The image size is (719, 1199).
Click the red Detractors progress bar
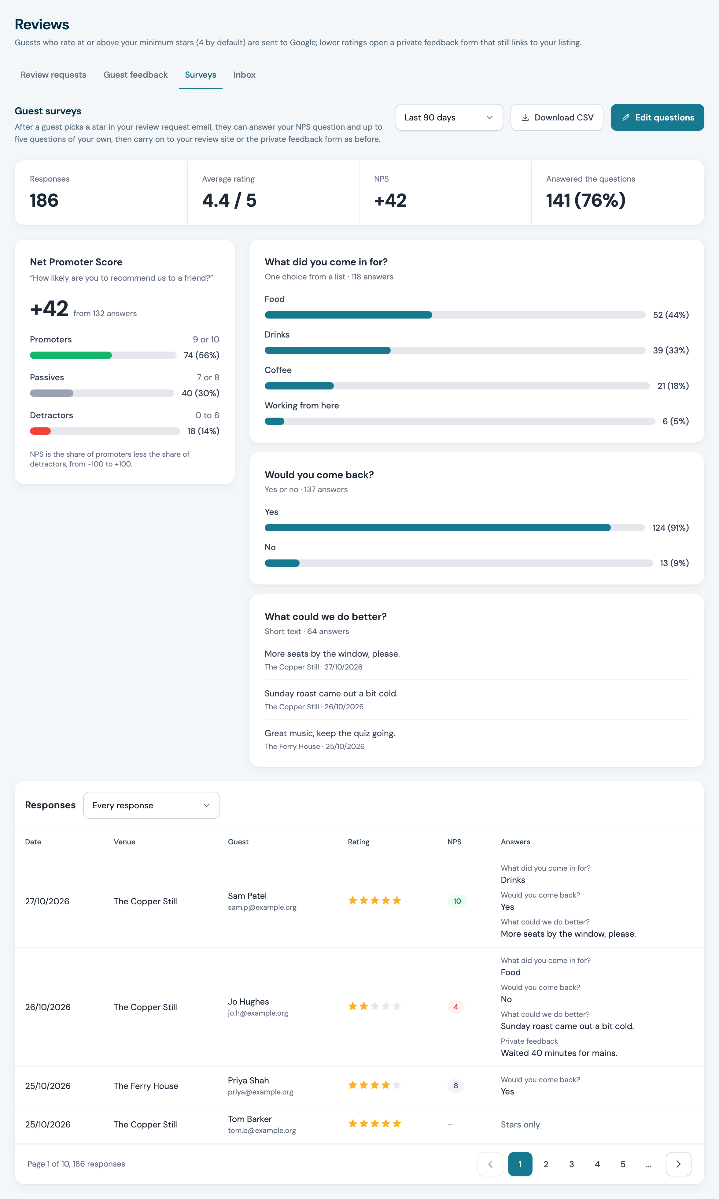[40, 431]
